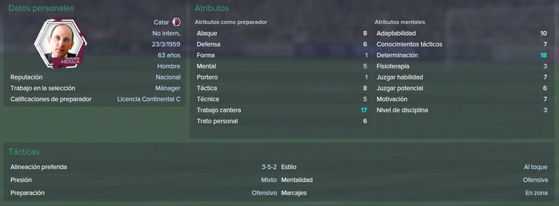Click the Nivel de disciplina row
Viewport: 559px width, 206px height.
[x=461, y=110]
